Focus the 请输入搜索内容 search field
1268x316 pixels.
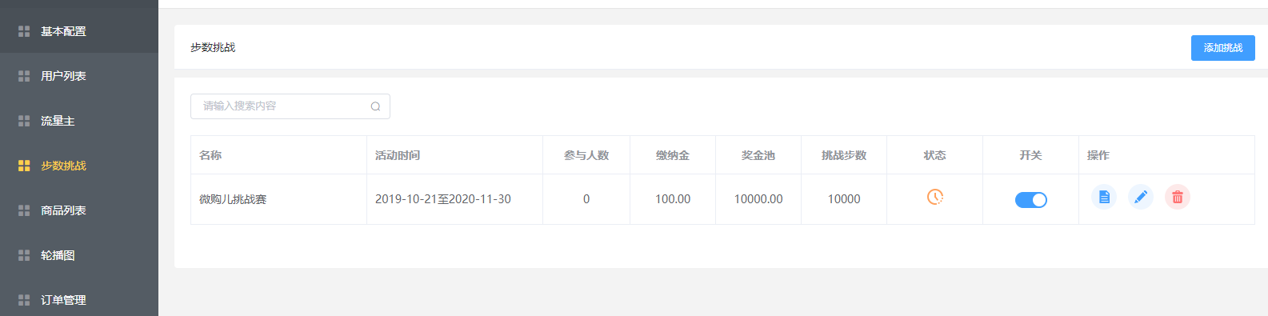click(x=290, y=106)
